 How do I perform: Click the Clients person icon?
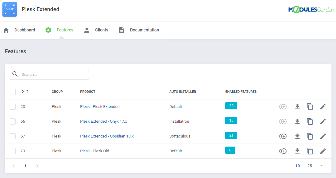click(x=86, y=30)
